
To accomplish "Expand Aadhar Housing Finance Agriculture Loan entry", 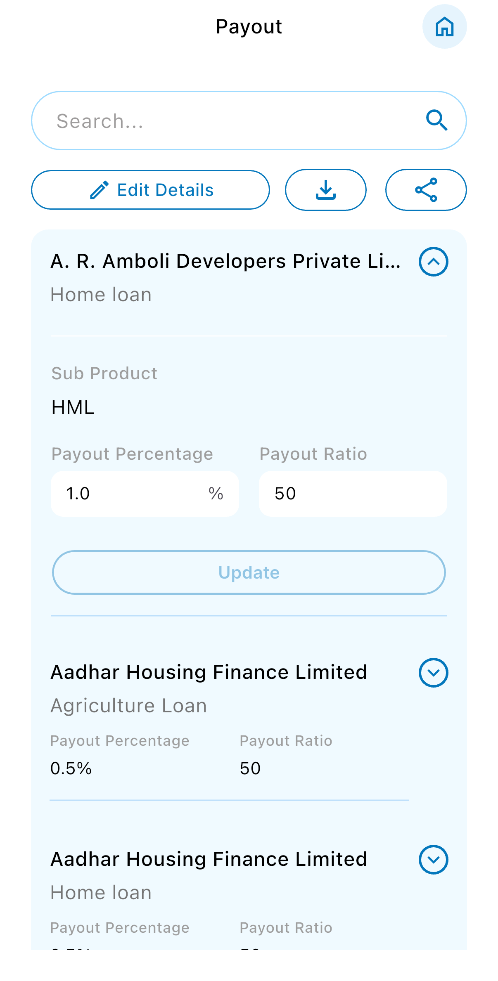I will coord(433,673).
